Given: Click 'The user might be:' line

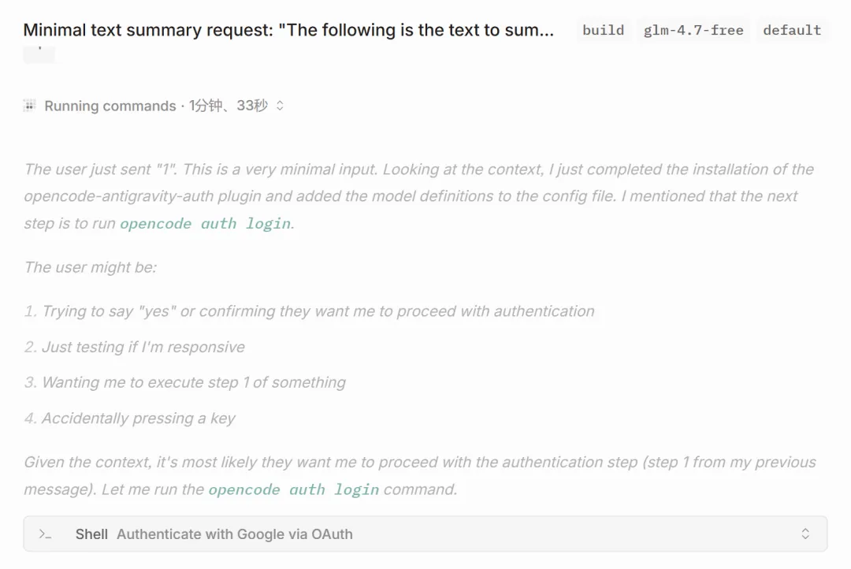Looking at the screenshot, I should pyautogui.click(x=91, y=267).
